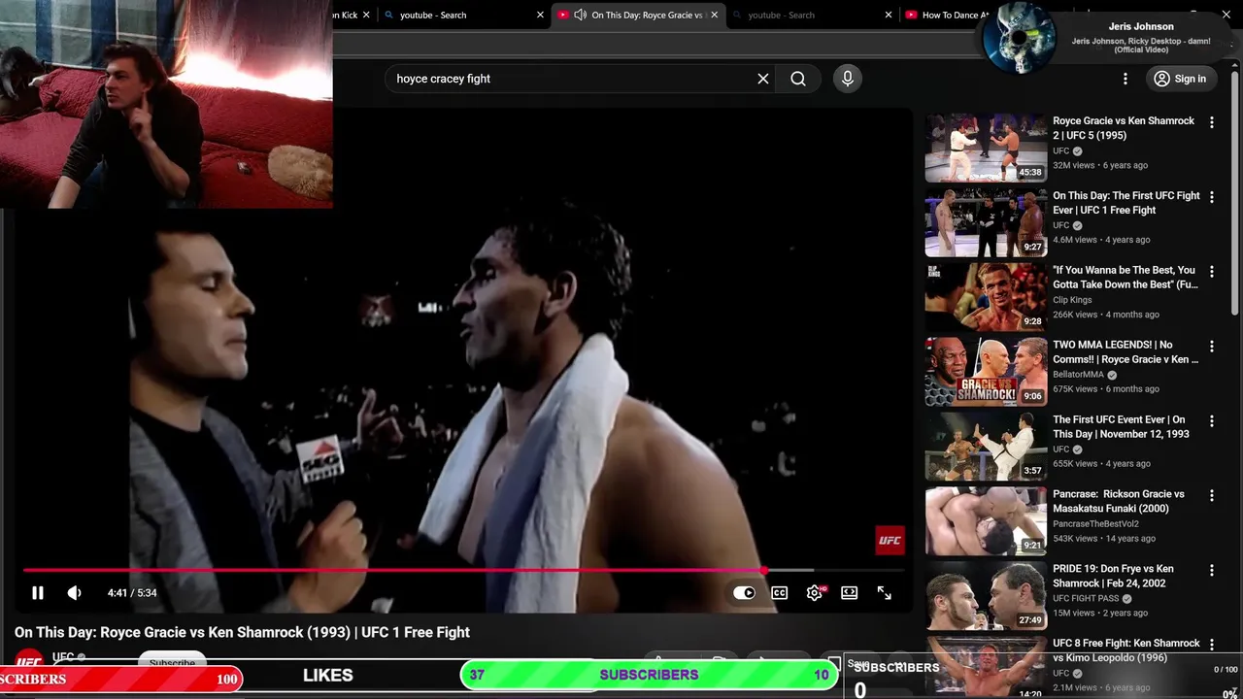Click the BellatorMMA channel name
This screenshot has width=1243, height=699.
tap(1078, 375)
